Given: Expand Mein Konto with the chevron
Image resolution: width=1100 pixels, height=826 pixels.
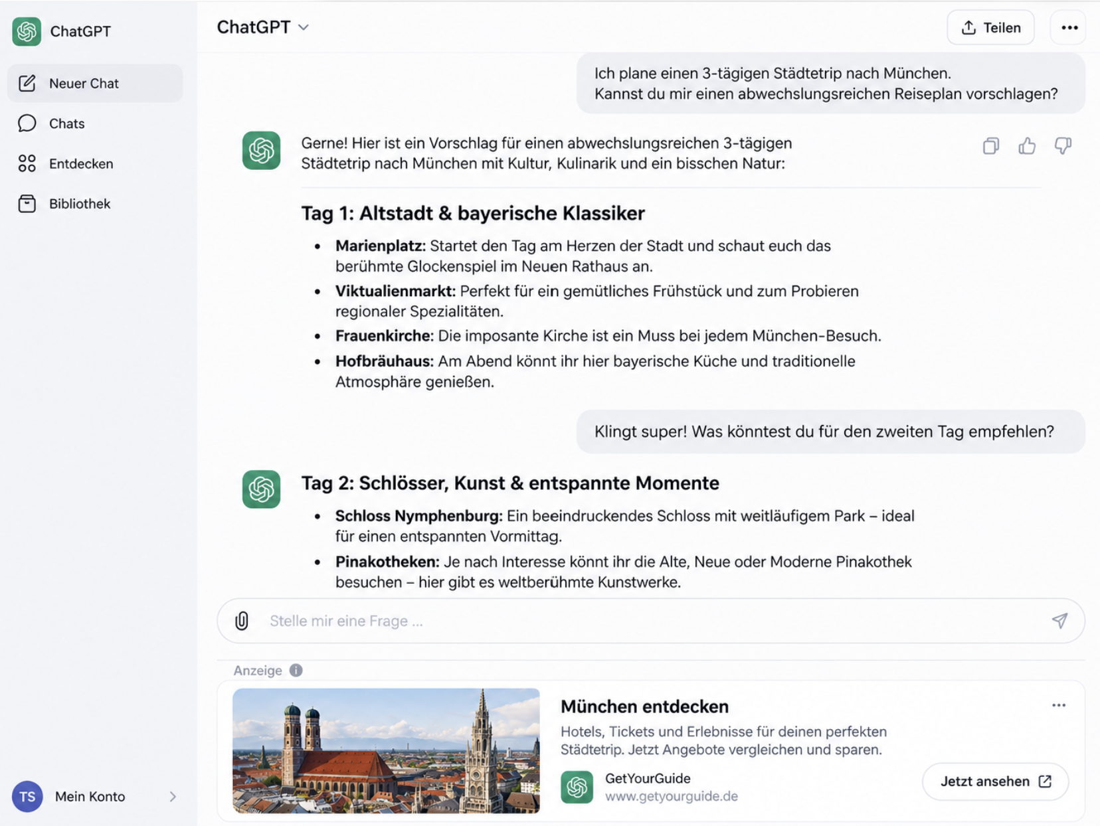Looking at the screenshot, I should [x=173, y=796].
